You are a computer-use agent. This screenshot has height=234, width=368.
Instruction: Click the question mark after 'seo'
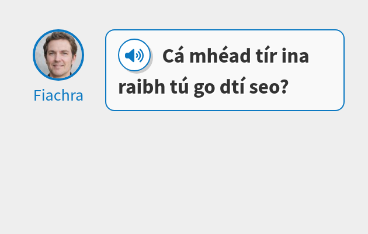284,87
